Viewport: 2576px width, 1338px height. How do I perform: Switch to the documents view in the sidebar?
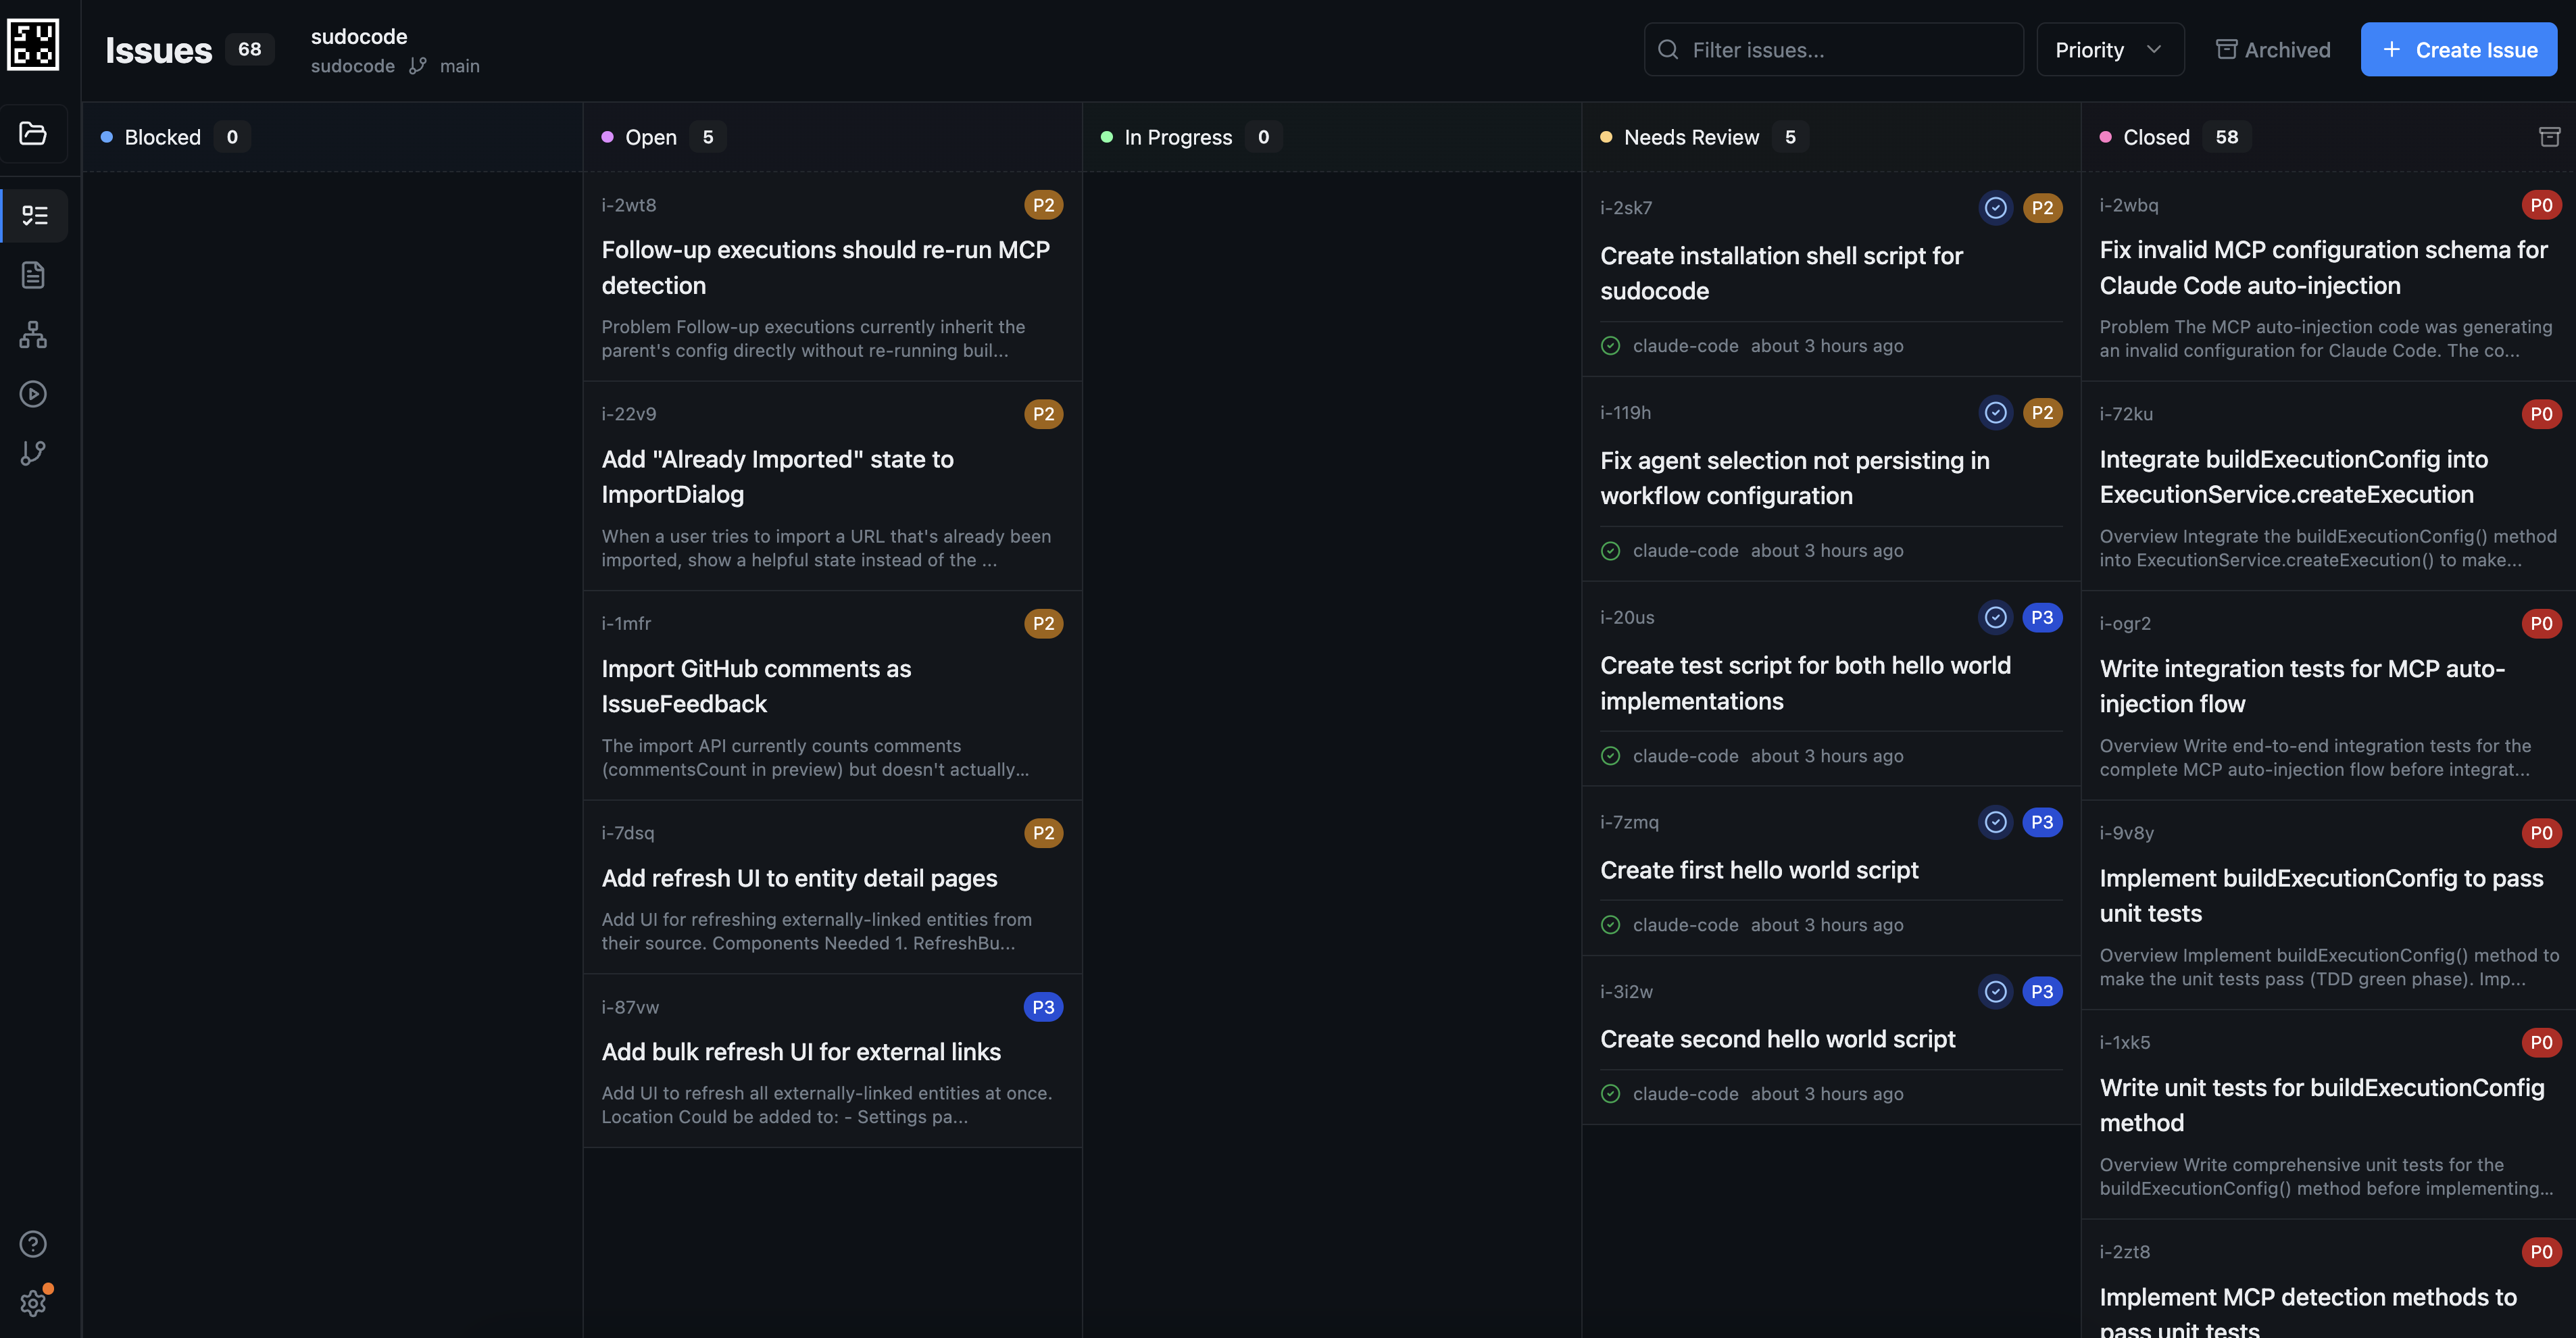point(33,274)
